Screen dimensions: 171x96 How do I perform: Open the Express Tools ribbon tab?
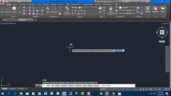[x=76, y=4]
